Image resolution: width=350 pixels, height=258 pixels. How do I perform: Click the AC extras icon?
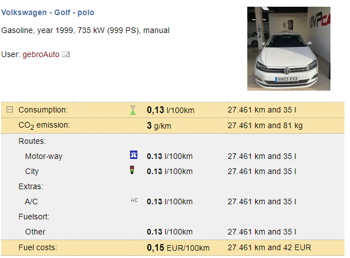(134, 200)
